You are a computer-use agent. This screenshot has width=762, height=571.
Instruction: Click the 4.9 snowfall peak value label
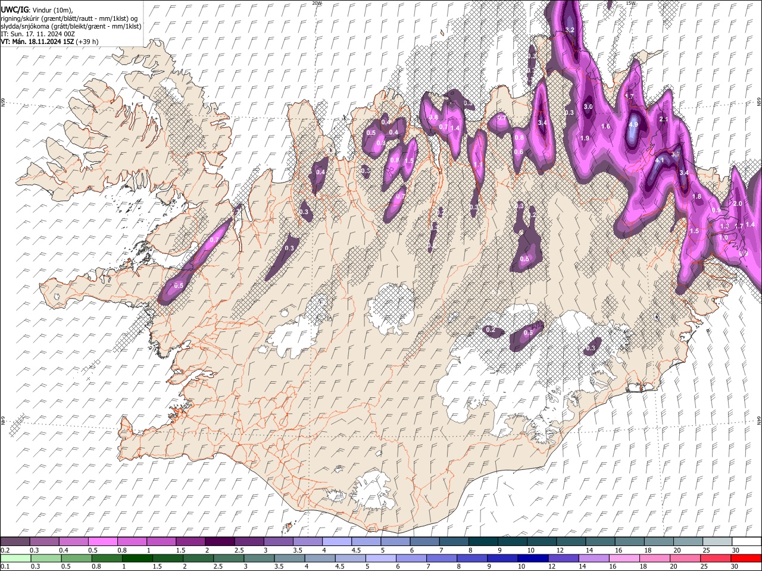click(633, 125)
